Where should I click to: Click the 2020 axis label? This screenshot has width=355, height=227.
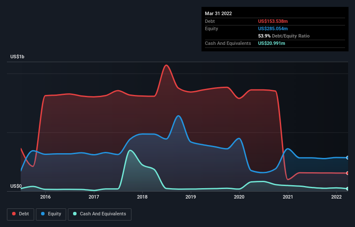239,197
